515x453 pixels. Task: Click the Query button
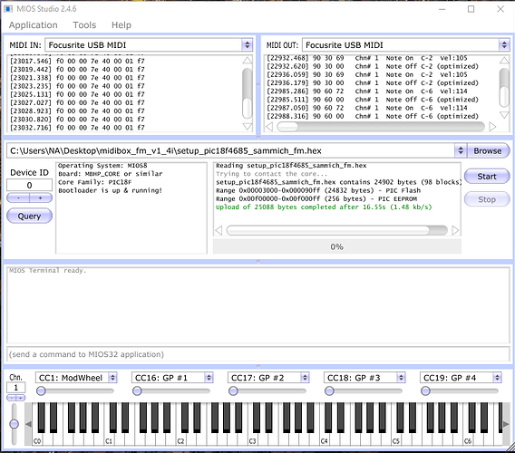[29, 216]
